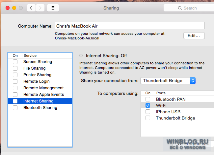Show all preferences via grid icon
The width and height of the screenshot is (214, 155).
tap(53, 8)
